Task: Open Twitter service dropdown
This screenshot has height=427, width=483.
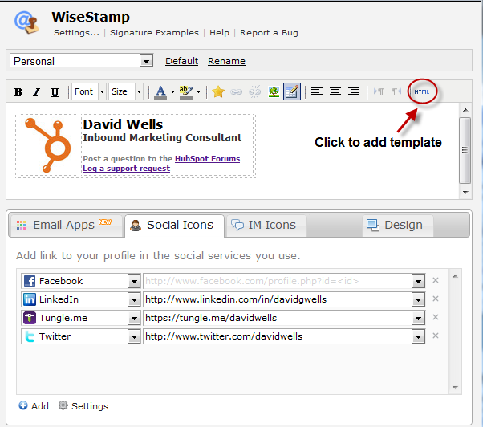Action: (134, 336)
